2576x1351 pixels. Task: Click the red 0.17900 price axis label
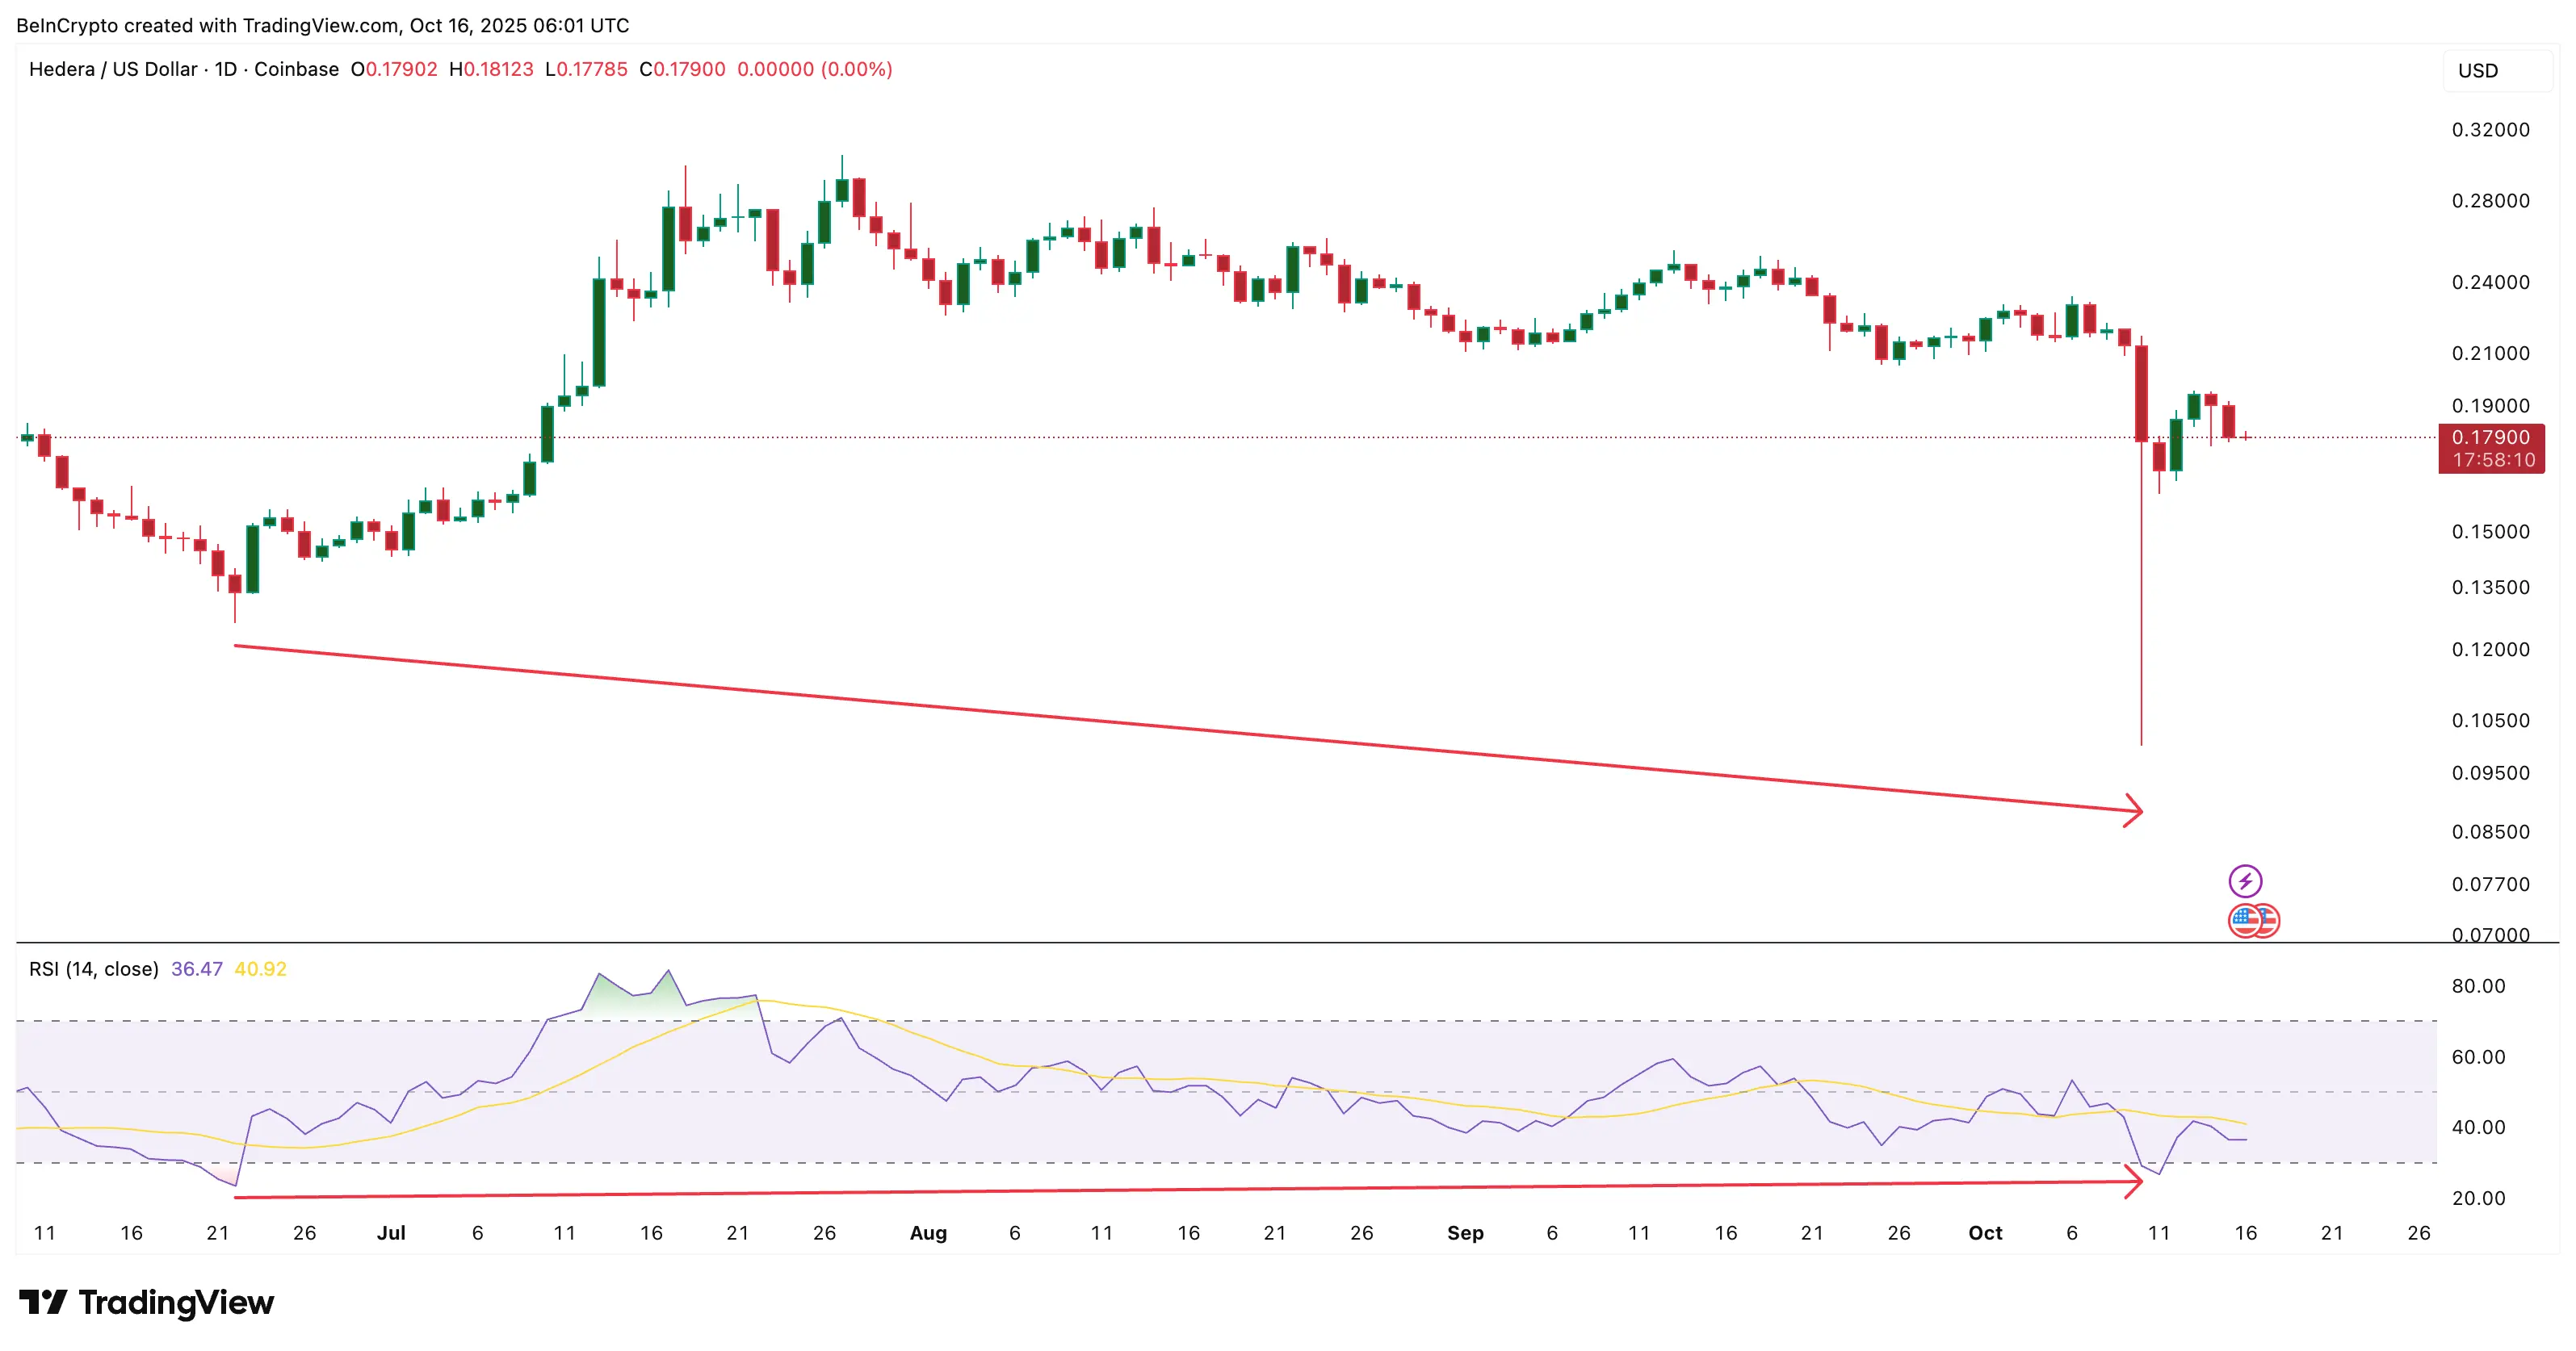[x=2492, y=437]
